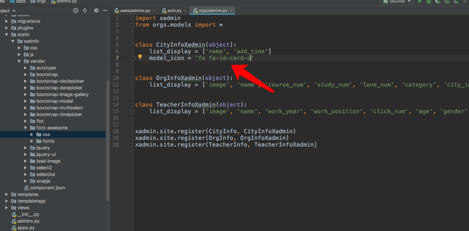Screen dimensions: 469x231
Task: Expand the templates folder
Action: 6,195
